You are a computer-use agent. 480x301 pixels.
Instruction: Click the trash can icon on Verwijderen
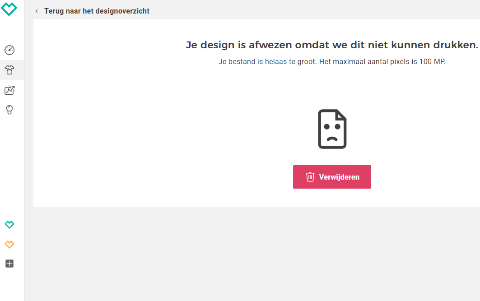[310, 177]
